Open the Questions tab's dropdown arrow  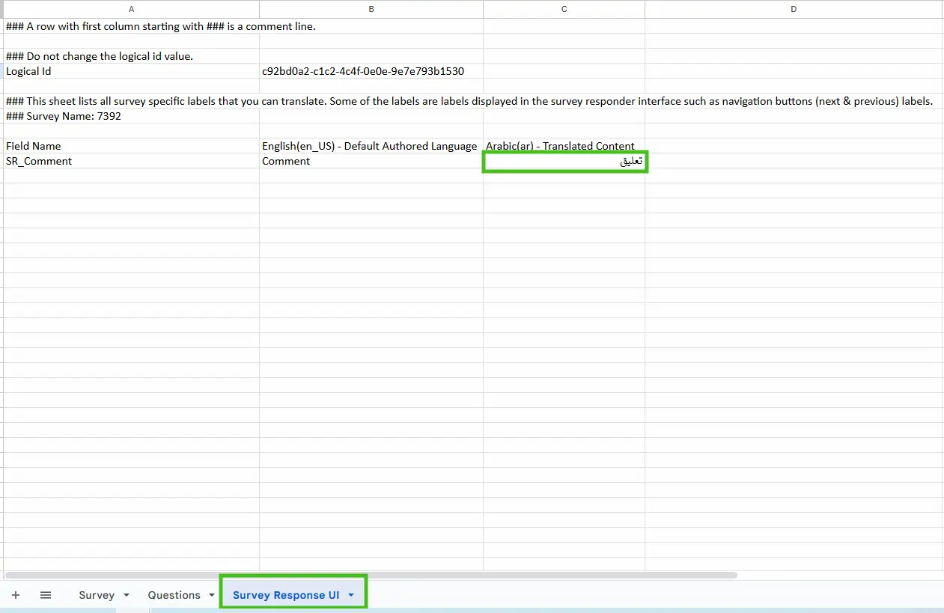tap(211, 594)
